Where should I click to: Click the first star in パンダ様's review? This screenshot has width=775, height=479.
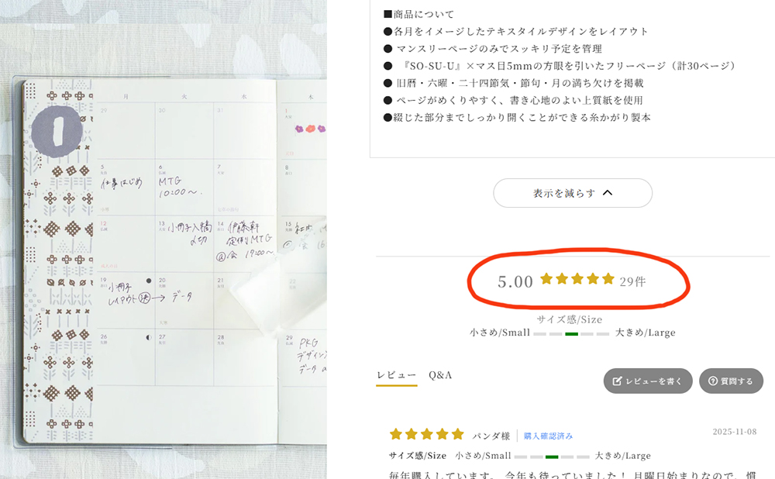(x=396, y=434)
